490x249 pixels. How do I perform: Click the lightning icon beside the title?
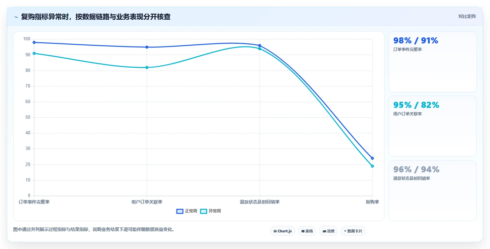click(x=16, y=17)
